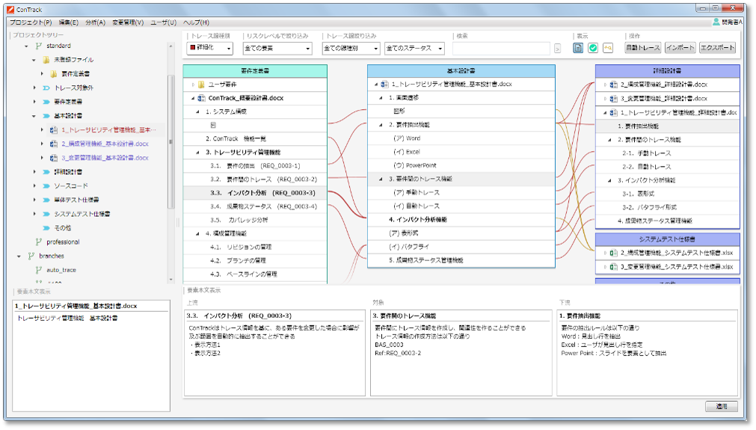Click Excel icon of 2_構成管理機能_システムテスト仕様書.xlsx
The image size is (756, 430).
(614, 253)
